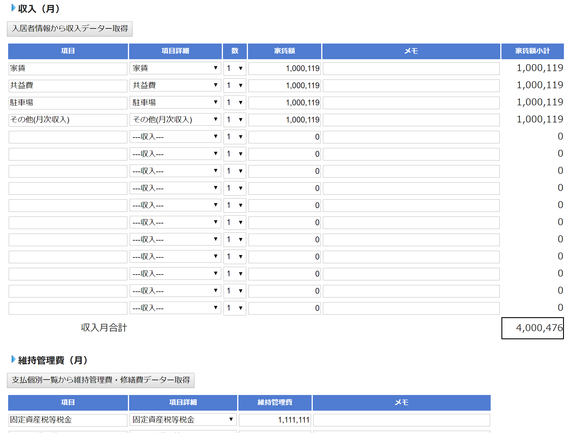Click blue triangle icon beside 収入（月）heading

point(13,8)
